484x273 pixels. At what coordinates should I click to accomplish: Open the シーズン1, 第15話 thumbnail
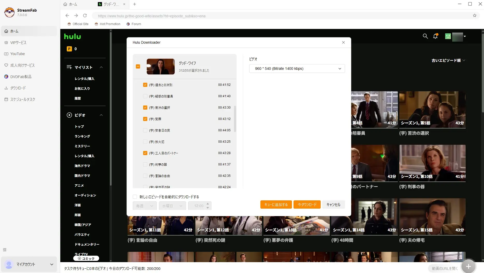[x=432, y=217]
